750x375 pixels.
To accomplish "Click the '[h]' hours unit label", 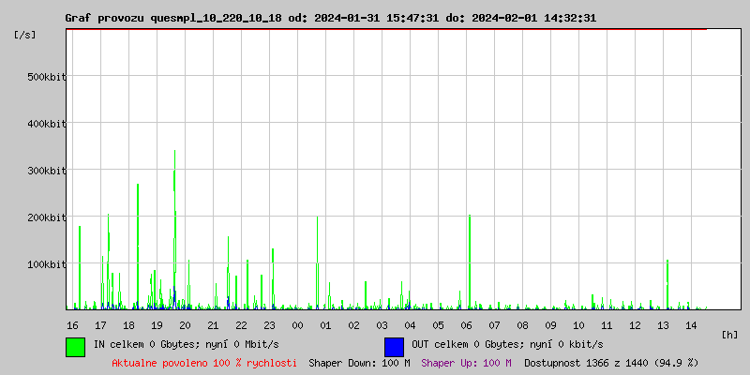I will tap(730, 334).
